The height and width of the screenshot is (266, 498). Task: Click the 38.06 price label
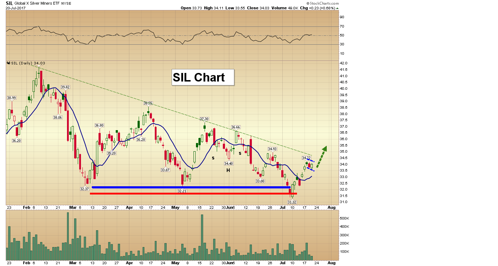point(58,117)
